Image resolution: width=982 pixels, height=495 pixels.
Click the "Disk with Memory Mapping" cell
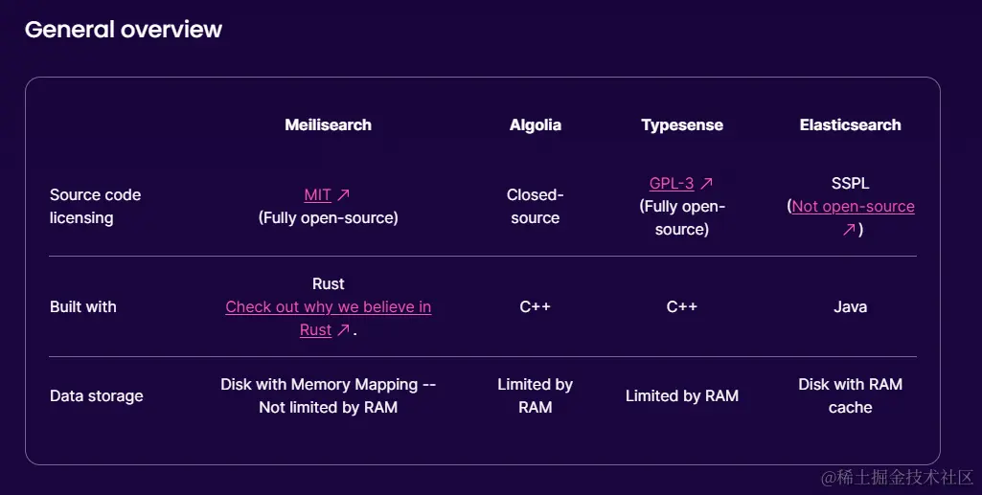[x=328, y=396]
